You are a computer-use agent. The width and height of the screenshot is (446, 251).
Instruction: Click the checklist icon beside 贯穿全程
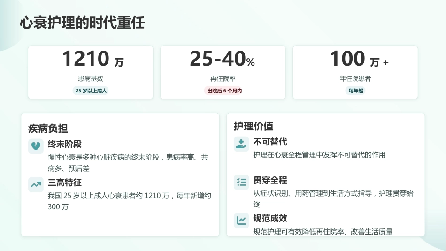(241, 182)
